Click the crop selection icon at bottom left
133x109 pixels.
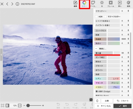pyautogui.click(x=3, y=106)
